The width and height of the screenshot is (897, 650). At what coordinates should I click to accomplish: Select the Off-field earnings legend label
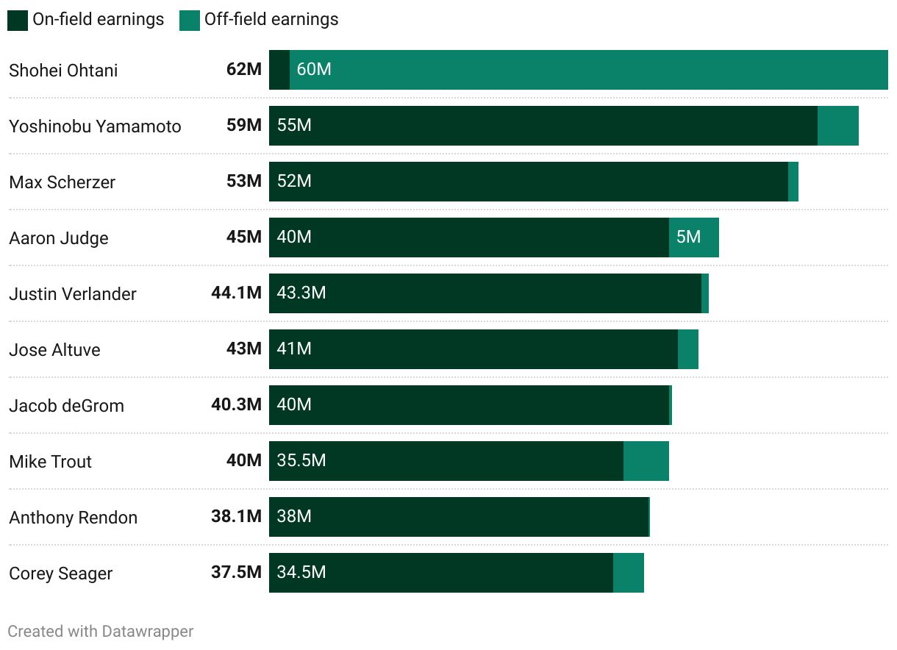(271, 19)
